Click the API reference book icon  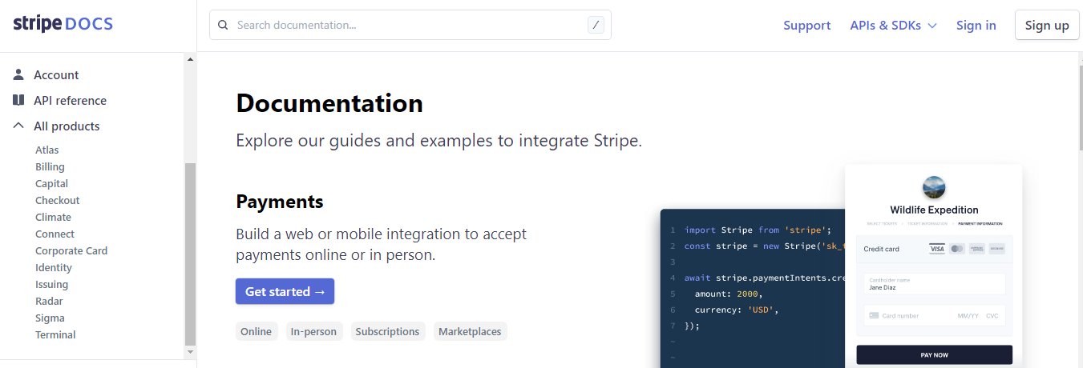pos(18,100)
